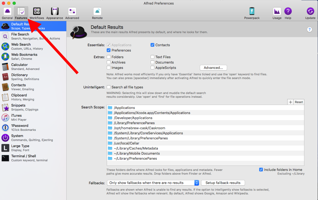
Task: Enable the Archives checkbox
Action: click(109, 62)
